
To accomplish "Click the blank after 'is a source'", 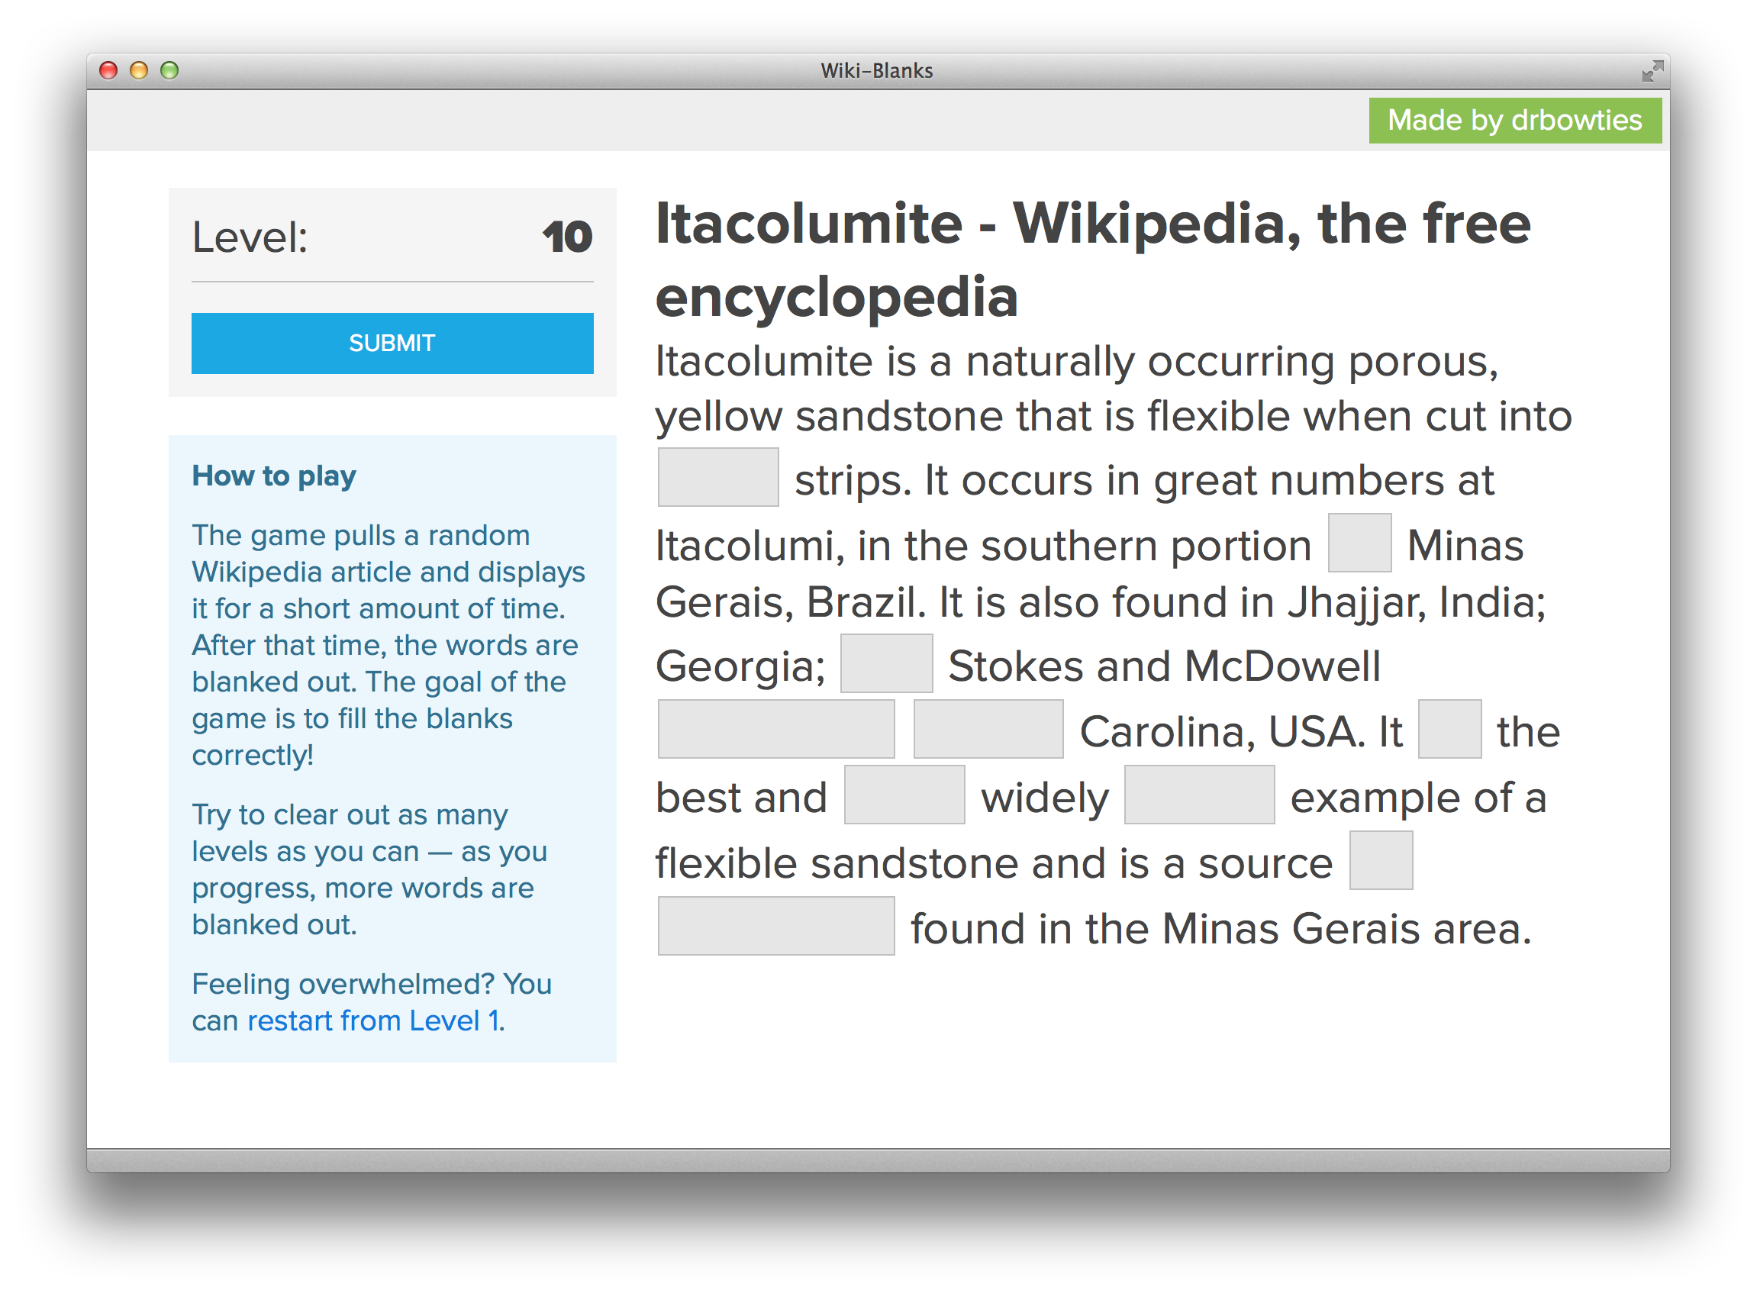I will point(1381,860).
